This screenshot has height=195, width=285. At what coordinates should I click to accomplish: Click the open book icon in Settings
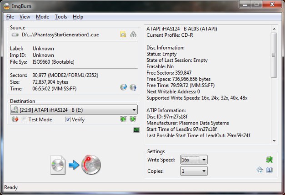click(269, 170)
